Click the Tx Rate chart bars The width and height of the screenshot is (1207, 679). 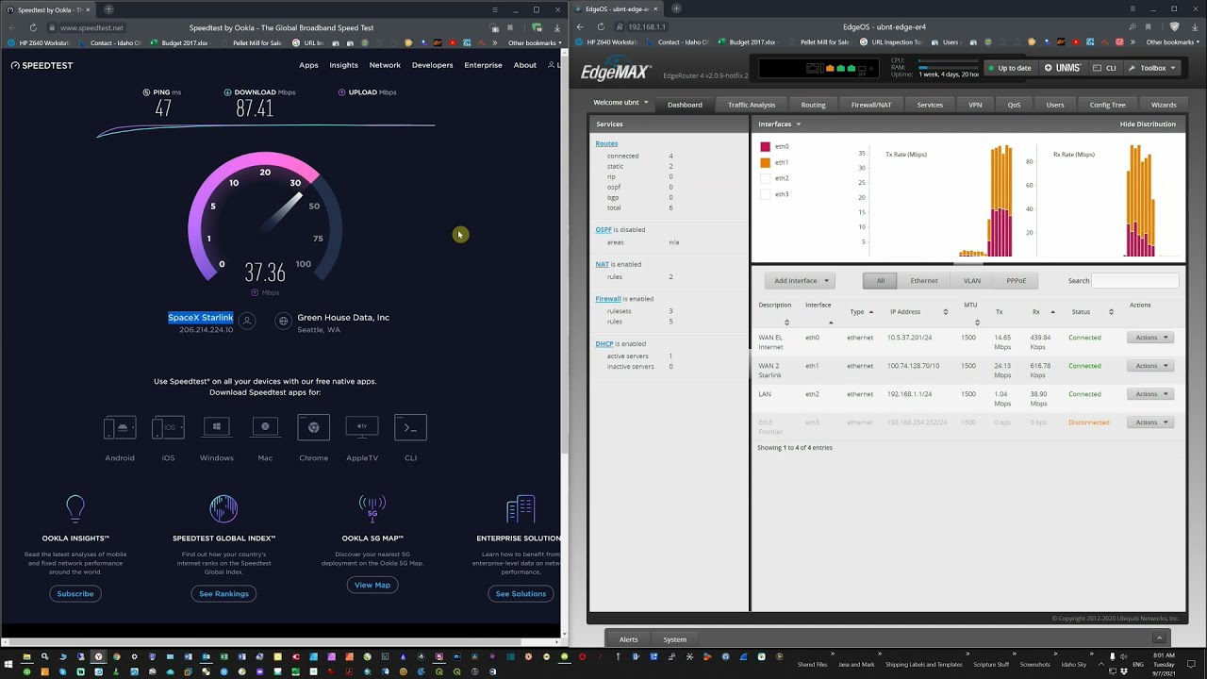click(x=986, y=202)
